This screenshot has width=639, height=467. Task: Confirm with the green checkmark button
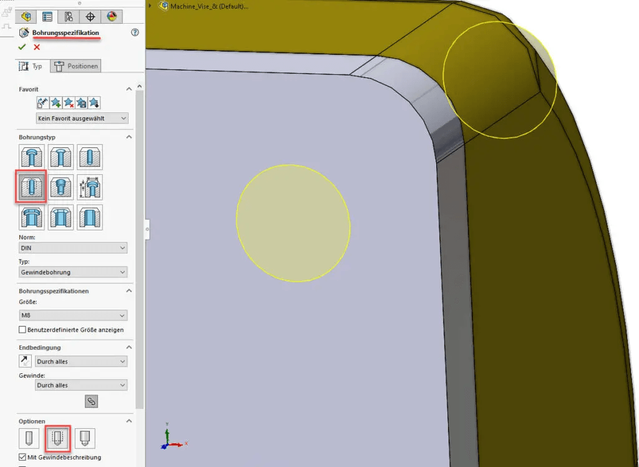(x=22, y=46)
